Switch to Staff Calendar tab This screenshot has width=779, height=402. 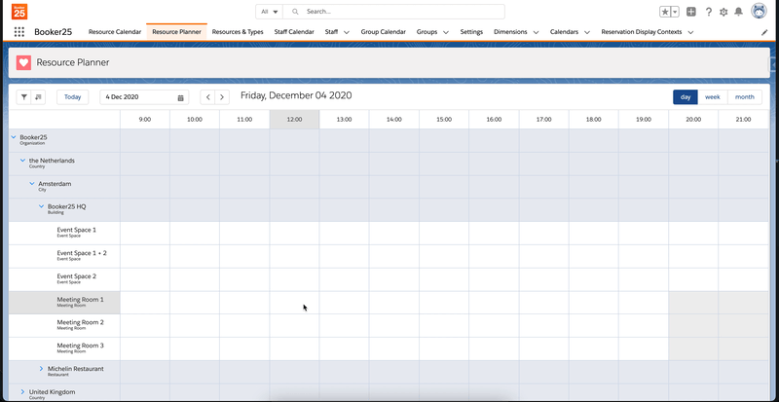pyautogui.click(x=294, y=32)
